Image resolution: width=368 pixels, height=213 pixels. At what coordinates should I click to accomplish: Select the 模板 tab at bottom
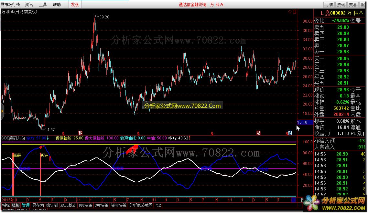click(x=16, y=205)
